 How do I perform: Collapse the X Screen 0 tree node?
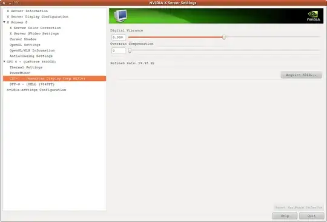click(x=4, y=22)
